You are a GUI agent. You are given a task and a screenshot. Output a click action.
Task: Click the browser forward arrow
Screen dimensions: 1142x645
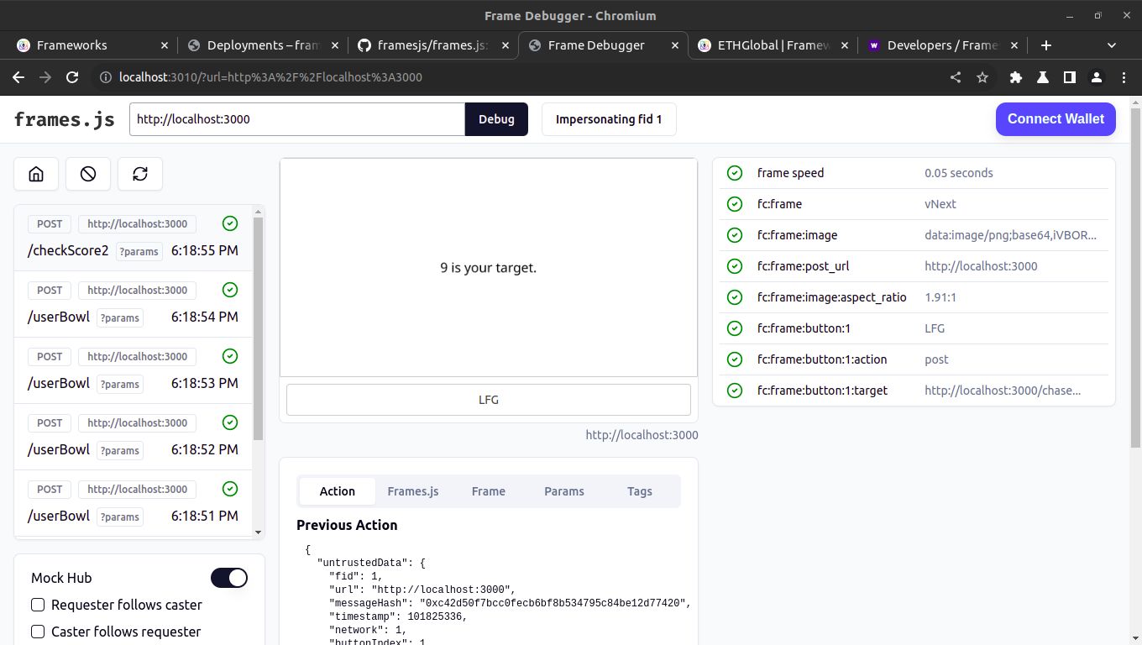point(45,77)
